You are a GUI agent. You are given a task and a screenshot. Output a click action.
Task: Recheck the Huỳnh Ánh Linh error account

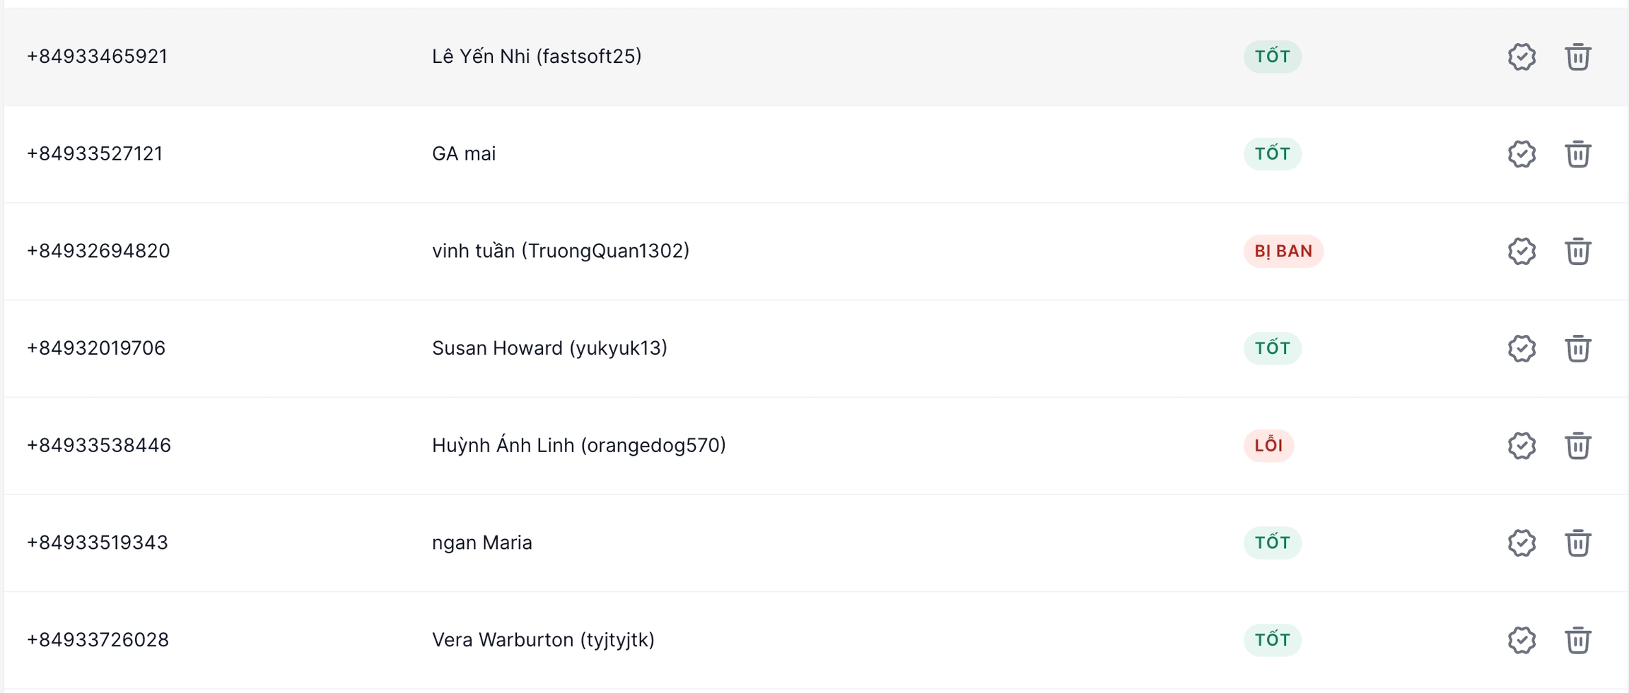[1522, 446]
